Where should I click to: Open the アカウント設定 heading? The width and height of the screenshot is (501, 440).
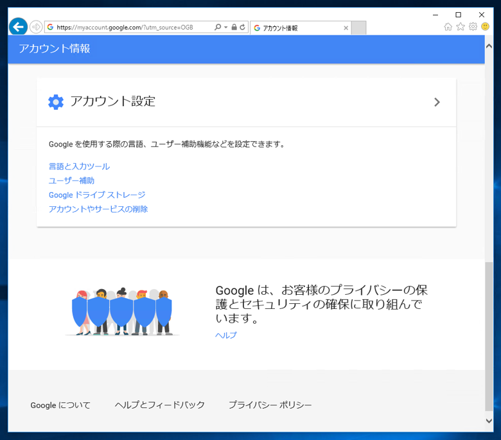(113, 101)
